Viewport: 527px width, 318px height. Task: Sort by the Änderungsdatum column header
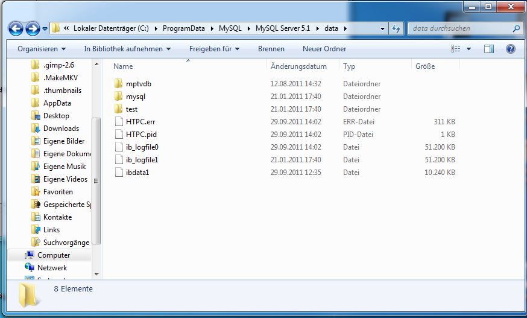click(x=299, y=66)
